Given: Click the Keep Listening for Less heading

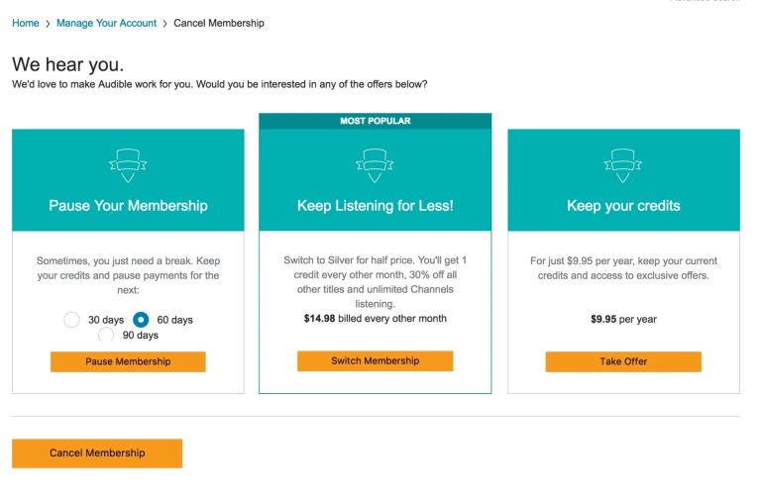Looking at the screenshot, I should pyautogui.click(x=375, y=206).
